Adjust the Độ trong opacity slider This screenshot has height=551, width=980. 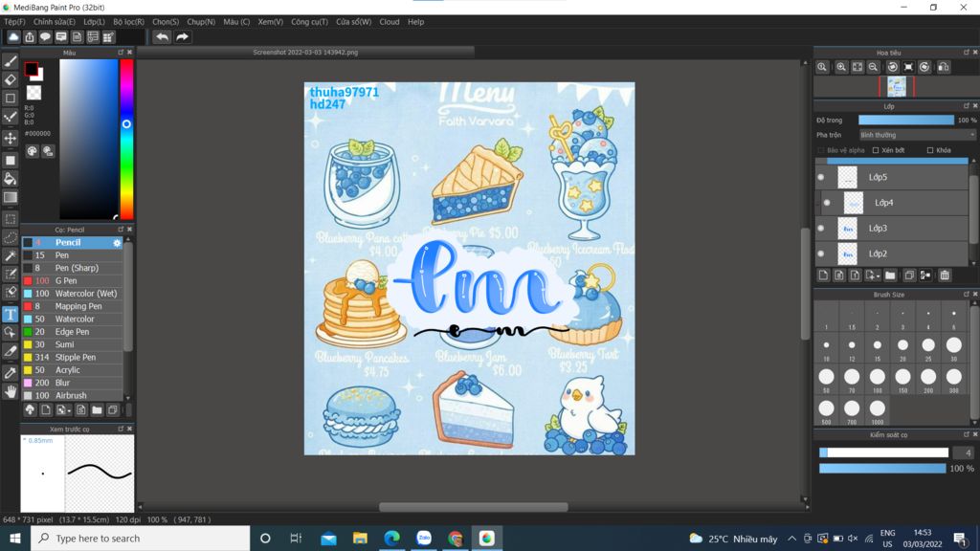tap(905, 120)
